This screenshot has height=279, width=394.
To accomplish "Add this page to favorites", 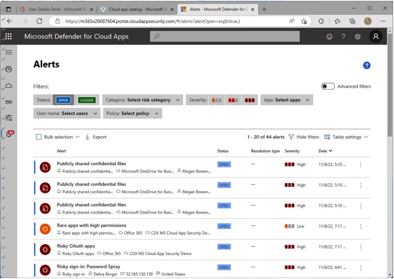I will point(304,21).
